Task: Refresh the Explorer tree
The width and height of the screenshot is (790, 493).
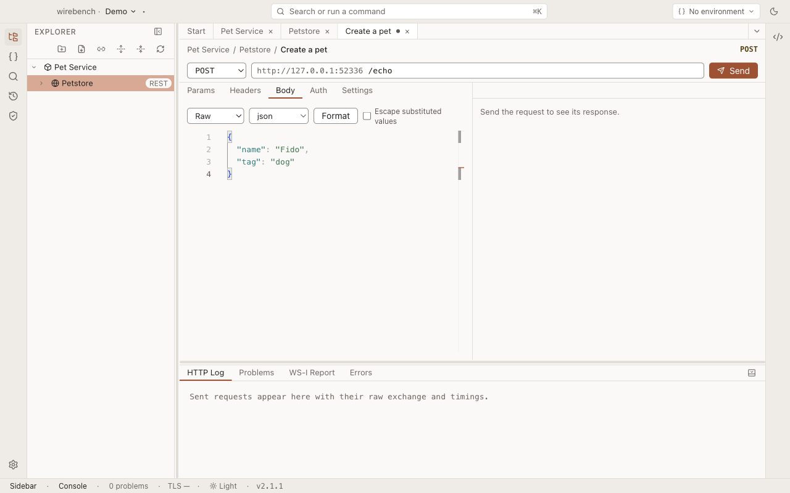Action: 160,49
